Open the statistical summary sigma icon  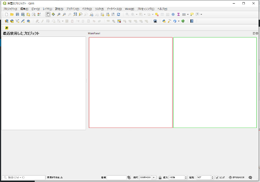click(178, 14)
